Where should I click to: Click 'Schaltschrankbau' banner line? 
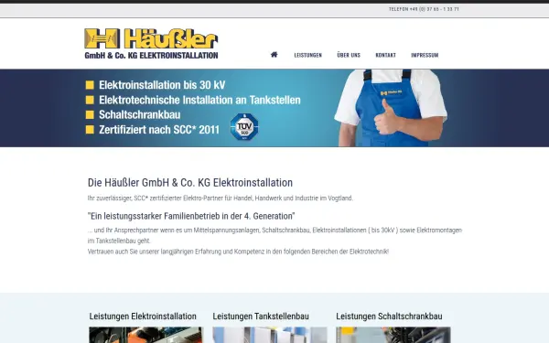pos(140,115)
